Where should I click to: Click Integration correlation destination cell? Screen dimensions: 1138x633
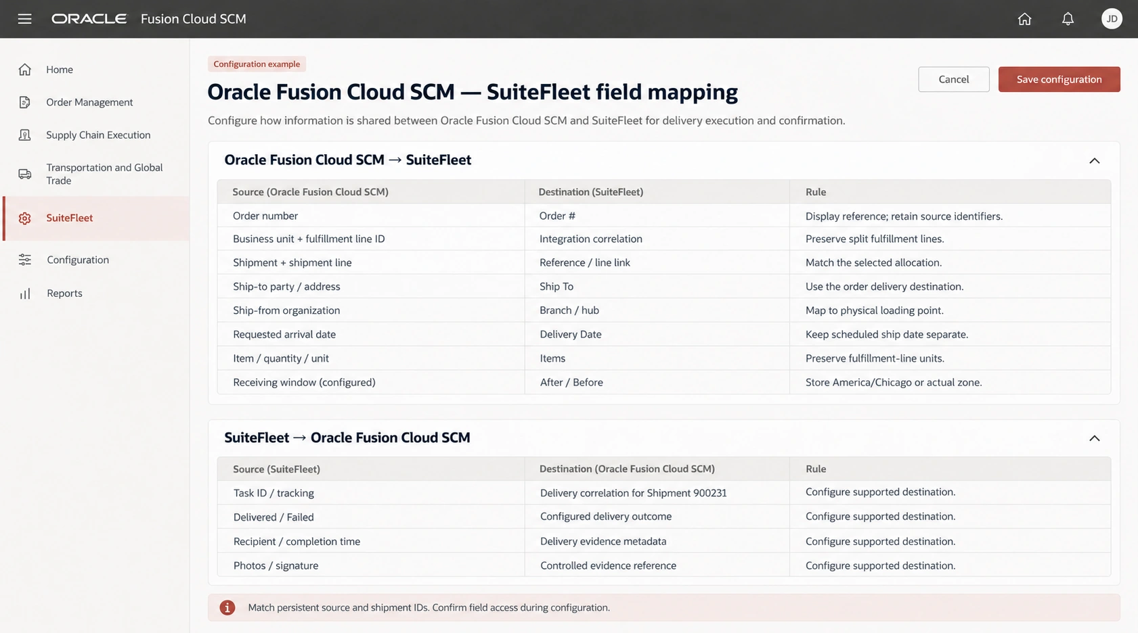click(657, 239)
